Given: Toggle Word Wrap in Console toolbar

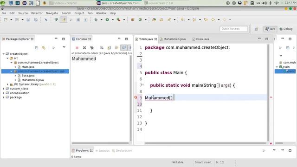Looking at the screenshot, I should point(116,48).
